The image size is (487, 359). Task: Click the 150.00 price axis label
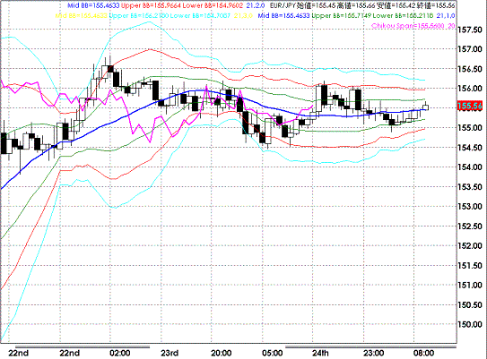[x=470, y=324]
